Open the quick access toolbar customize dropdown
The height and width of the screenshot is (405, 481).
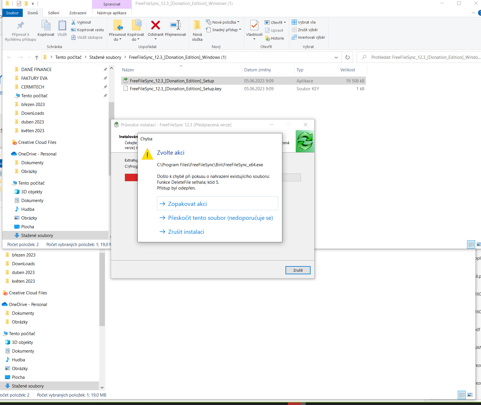(x=33, y=4)
